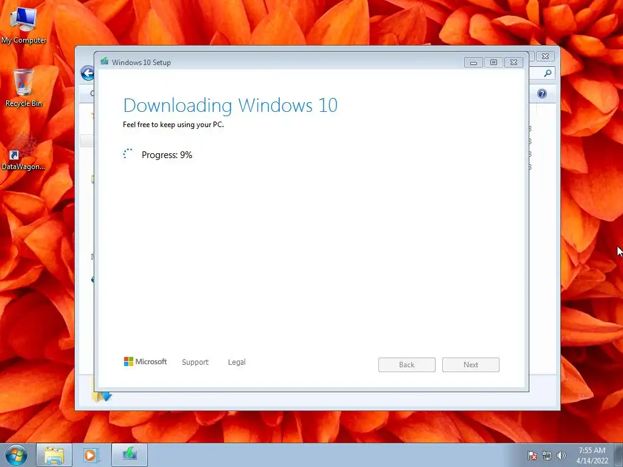Click the Microsoft logo in setup footer
623x467 pixels.
click(145, 361)
